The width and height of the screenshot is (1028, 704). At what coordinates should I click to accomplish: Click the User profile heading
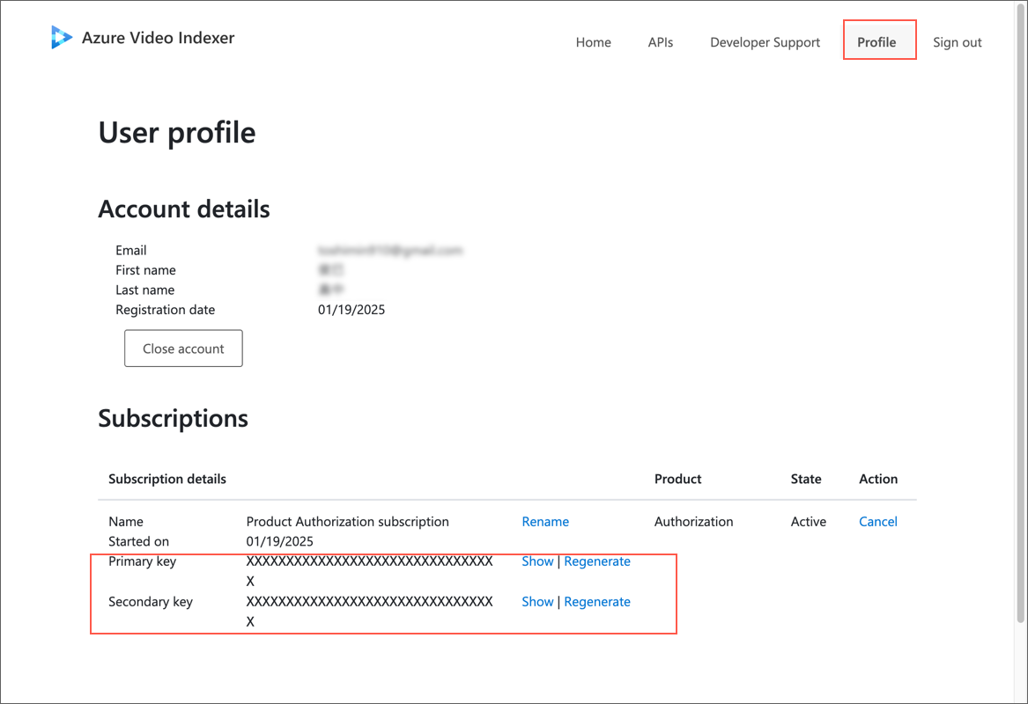[177, 133]
